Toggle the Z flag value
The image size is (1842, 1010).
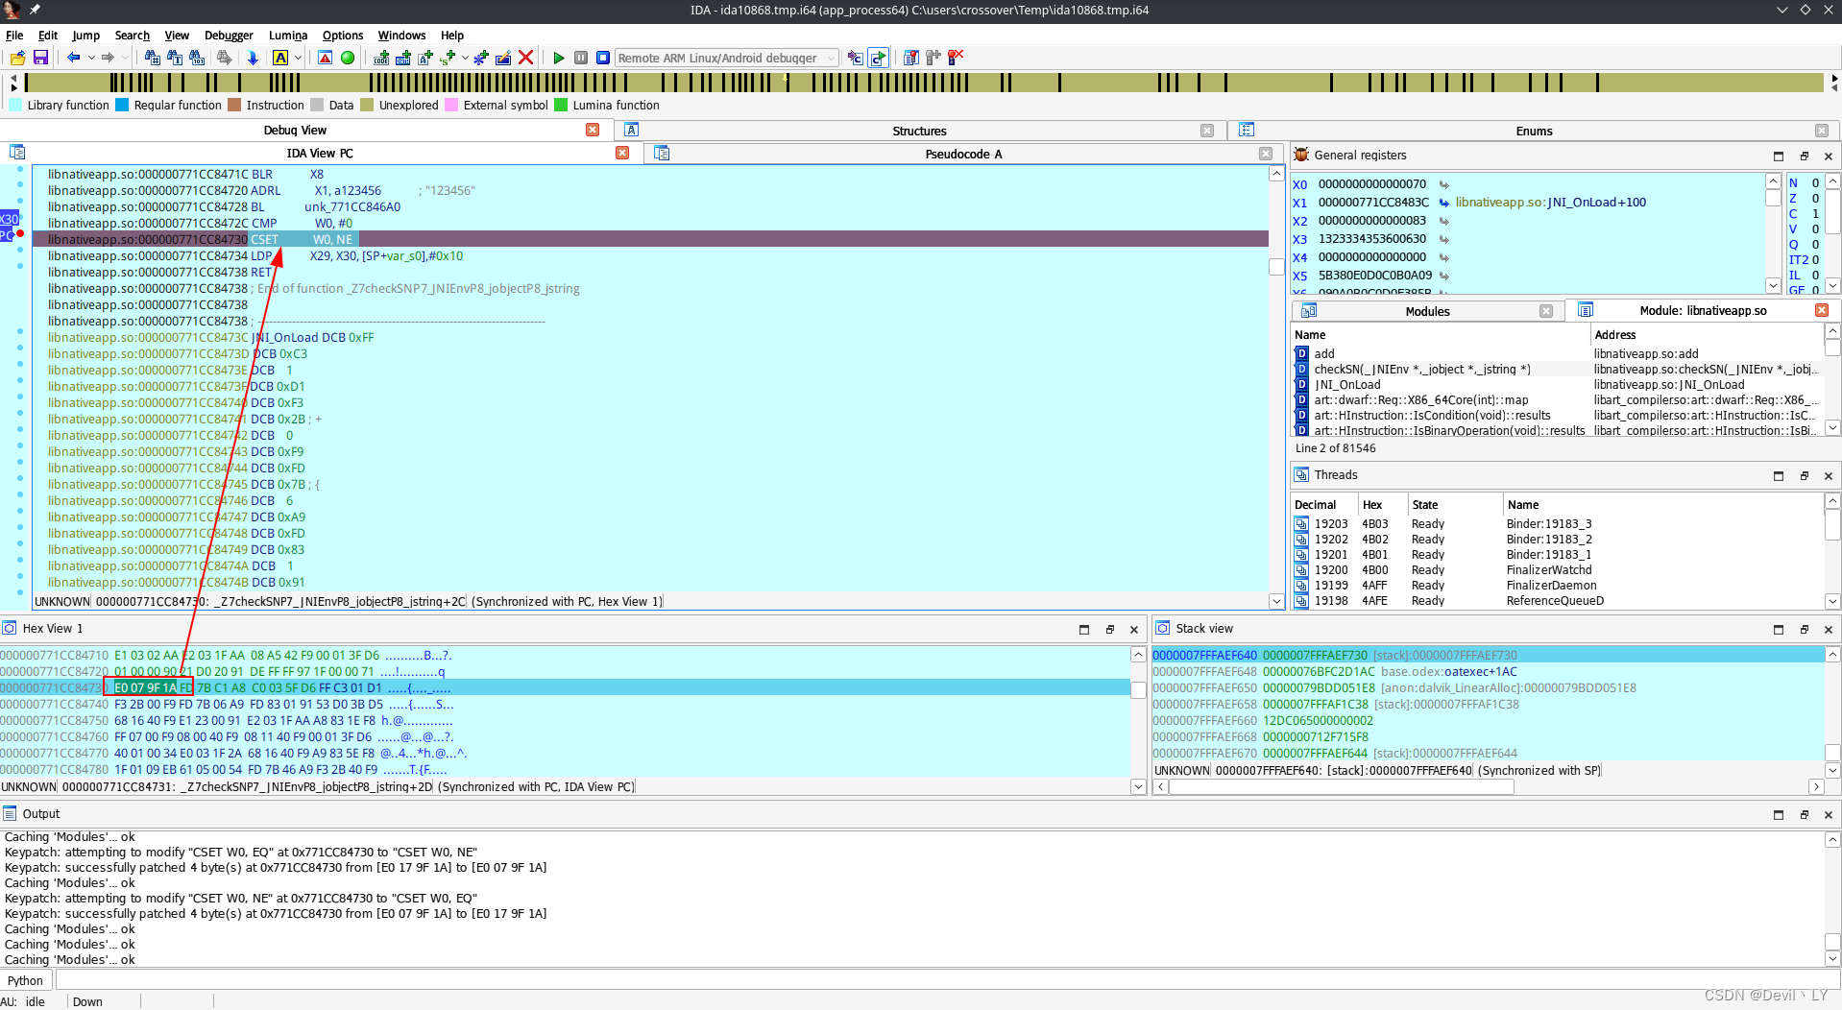(x=1815, y=199)
